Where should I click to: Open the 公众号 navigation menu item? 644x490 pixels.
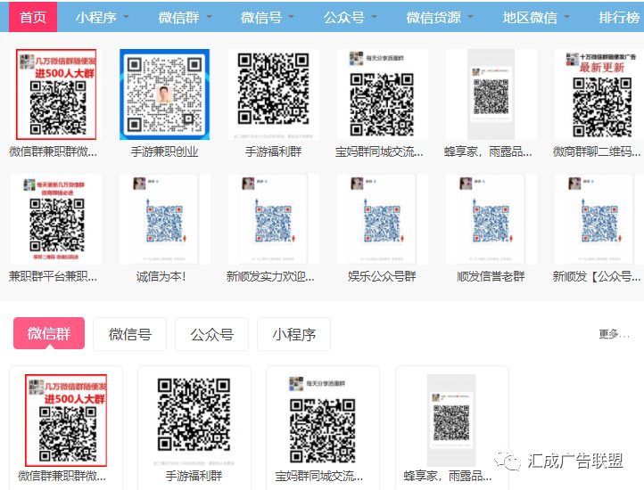pos(344,17)
